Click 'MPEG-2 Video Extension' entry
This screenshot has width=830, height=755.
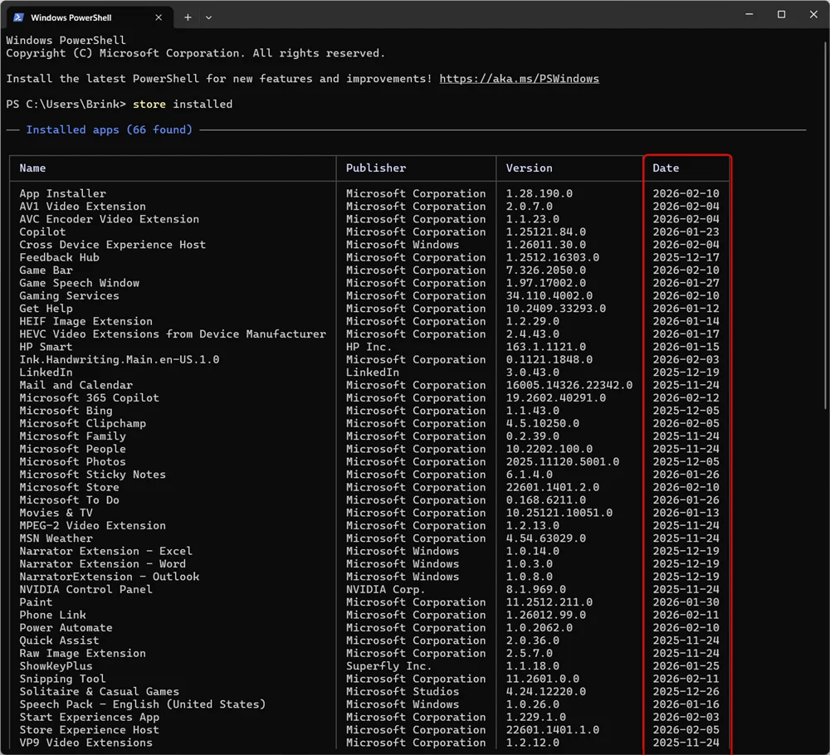[x=93, y=525]
